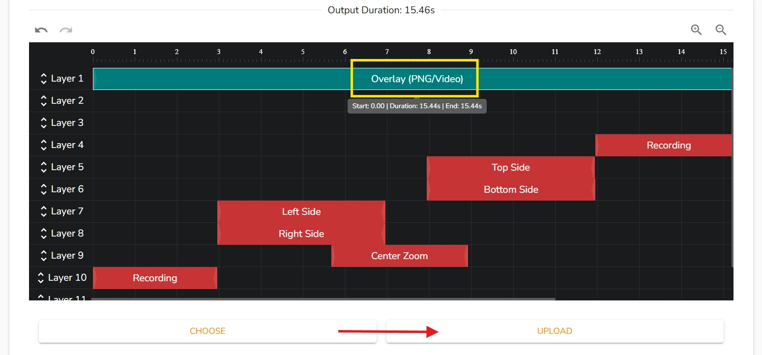The height and width of the screenshot is (355, 762).
Task: Reorder Layer 10 using its up-down arrows
Action: pos(41,278)
